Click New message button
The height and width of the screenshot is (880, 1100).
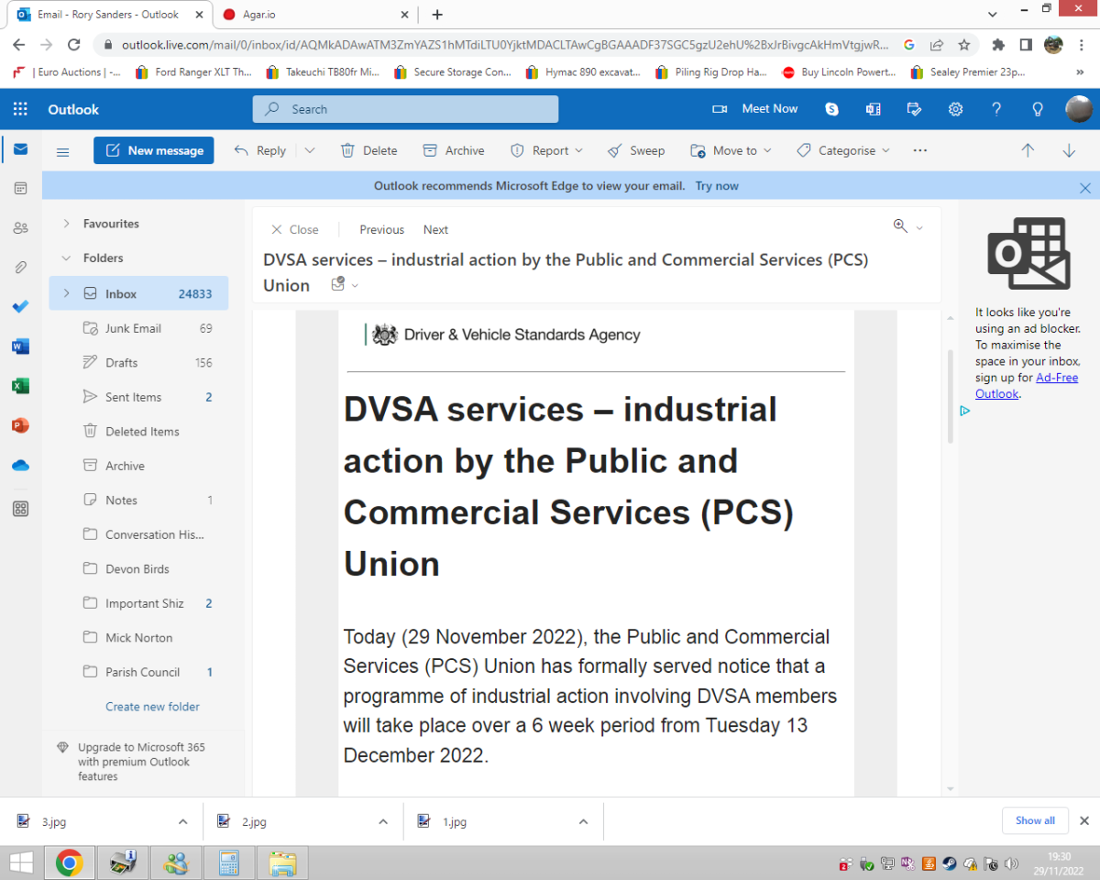point(154,150)
